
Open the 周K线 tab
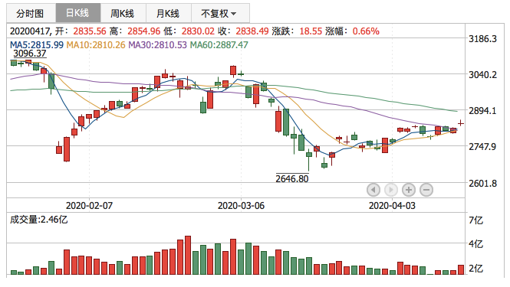click(123, 13)
